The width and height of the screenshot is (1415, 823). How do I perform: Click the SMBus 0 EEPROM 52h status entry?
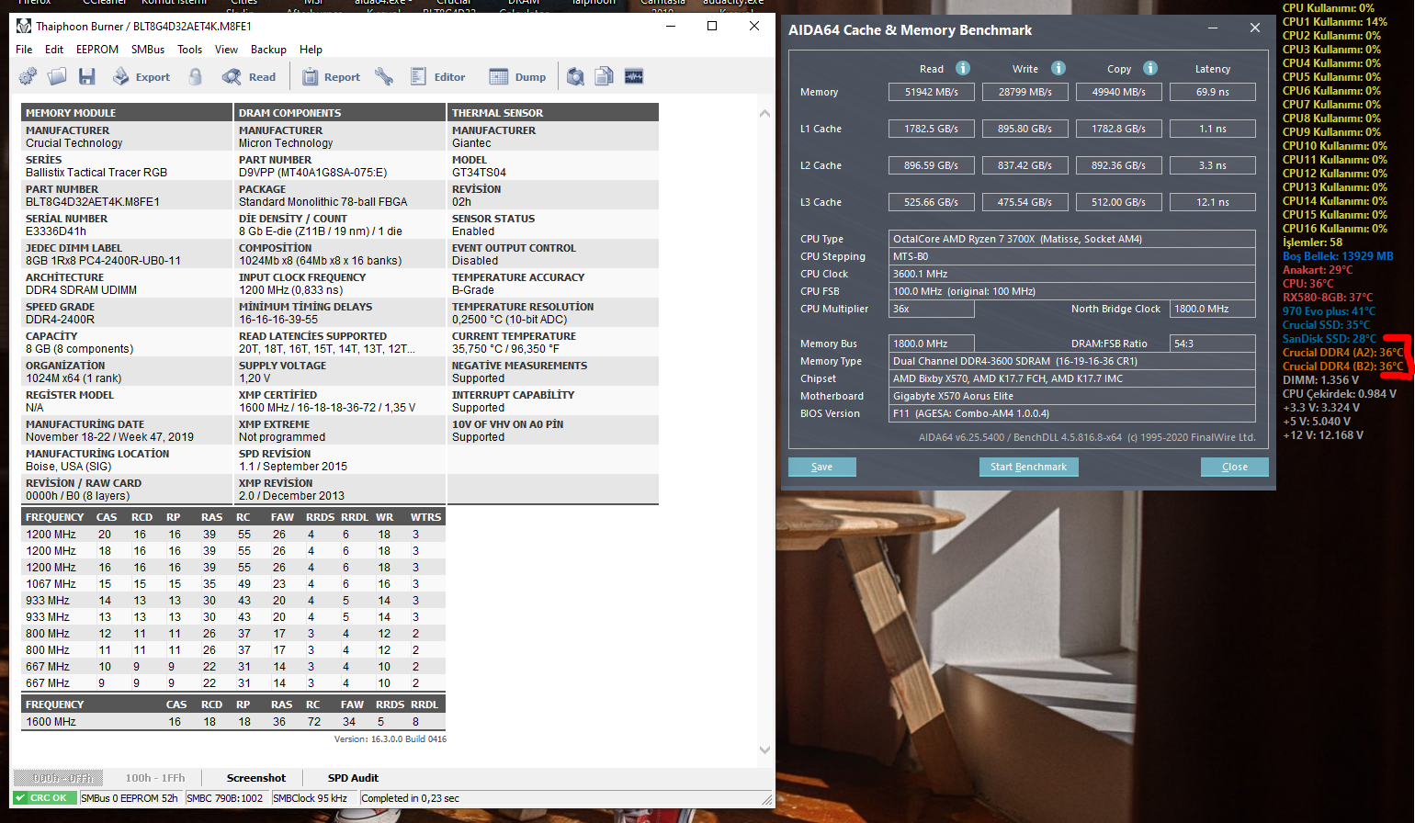130,798
